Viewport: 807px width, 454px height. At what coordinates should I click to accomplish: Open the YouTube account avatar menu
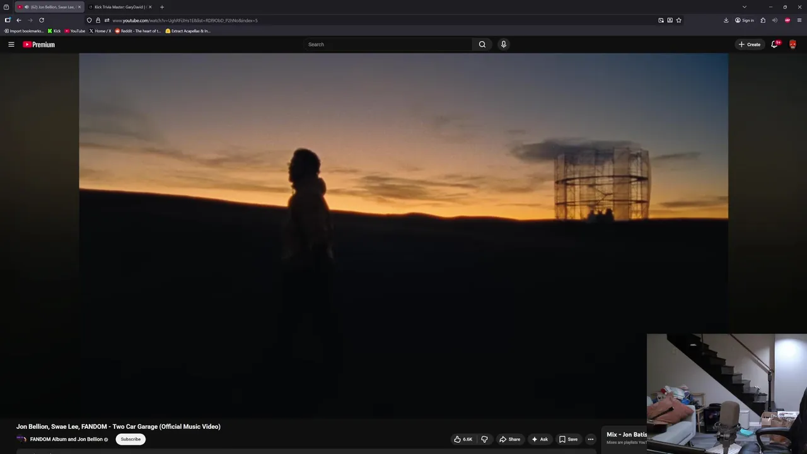click(x=792, y=44)
